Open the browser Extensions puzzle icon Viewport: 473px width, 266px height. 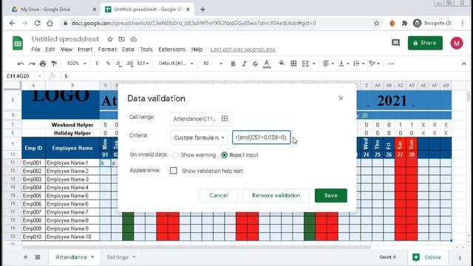coord(404,23)
